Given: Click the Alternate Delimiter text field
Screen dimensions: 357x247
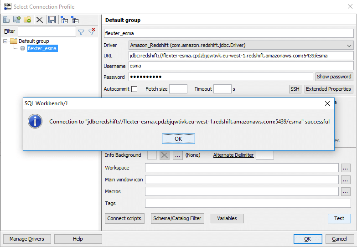Looking at the screenshot, I should [265, 155].
